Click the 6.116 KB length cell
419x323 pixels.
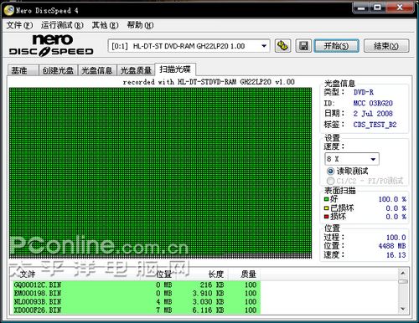(x=208, y=310)
